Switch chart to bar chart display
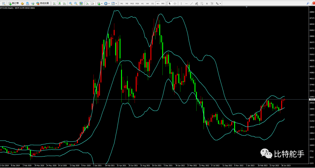 pyautogui.click(x=55, y=3)
